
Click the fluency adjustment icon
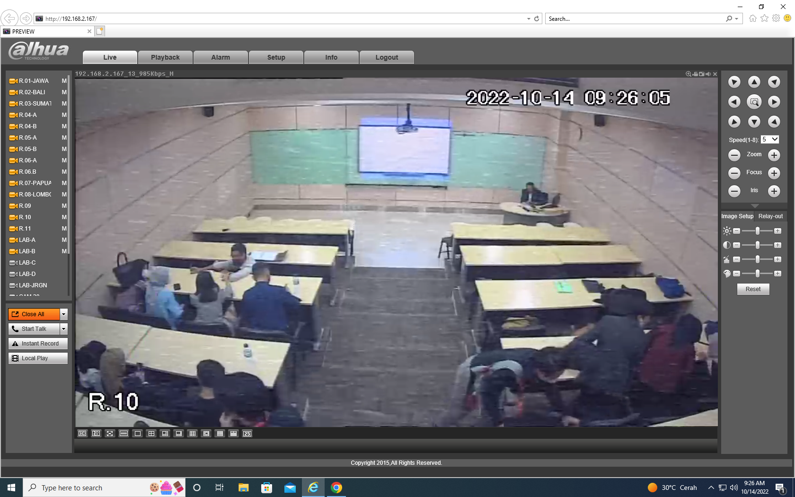(x=96, y=434)
